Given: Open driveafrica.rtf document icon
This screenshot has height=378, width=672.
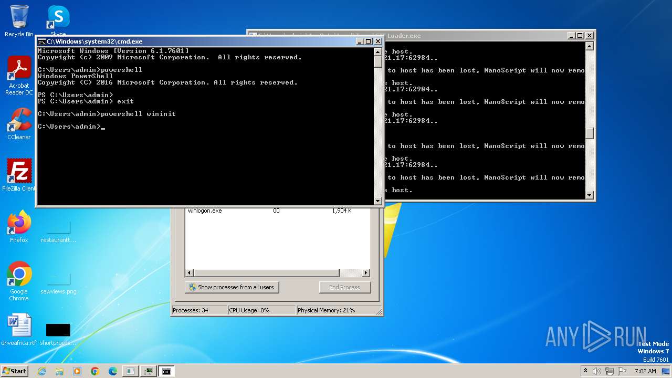Looking at the screenshot, I should 19,330.
